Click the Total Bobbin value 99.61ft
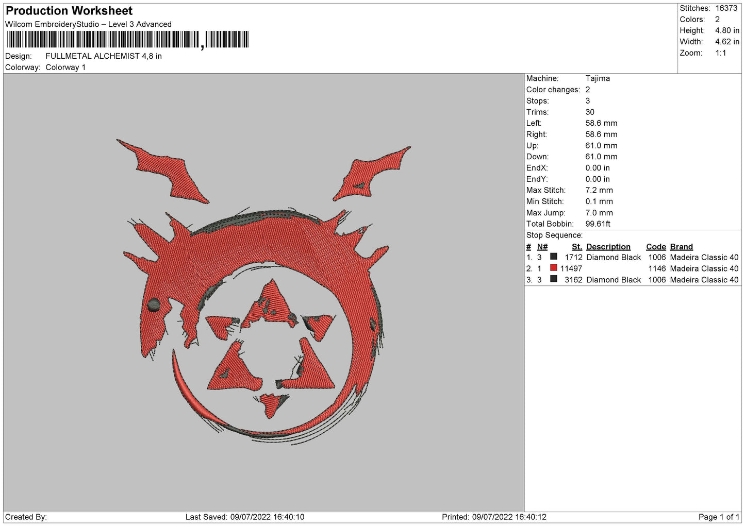Viewport: 745px width, 526px height. point(598,224)
